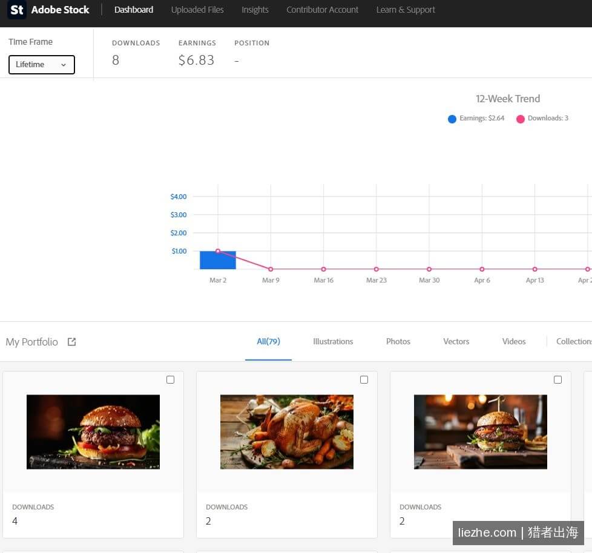Tick checkbox on roast chicken card
The width and height of the screenshot is (592, 553).
[364, 380]
